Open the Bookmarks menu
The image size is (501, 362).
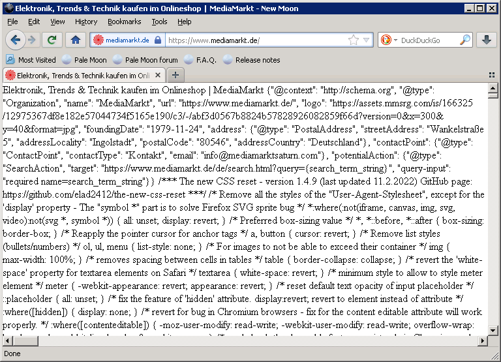point(125,22)
